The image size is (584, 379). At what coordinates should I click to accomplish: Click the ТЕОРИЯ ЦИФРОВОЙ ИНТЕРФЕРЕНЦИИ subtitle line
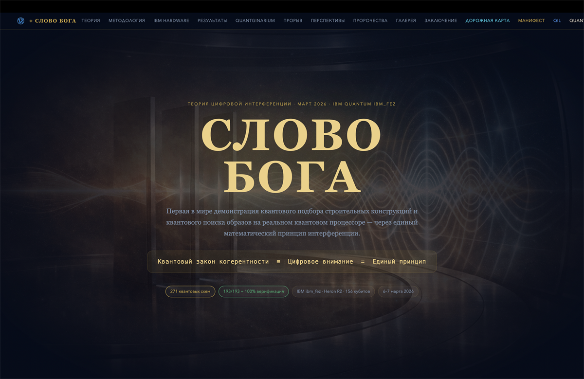pos(292,104)
